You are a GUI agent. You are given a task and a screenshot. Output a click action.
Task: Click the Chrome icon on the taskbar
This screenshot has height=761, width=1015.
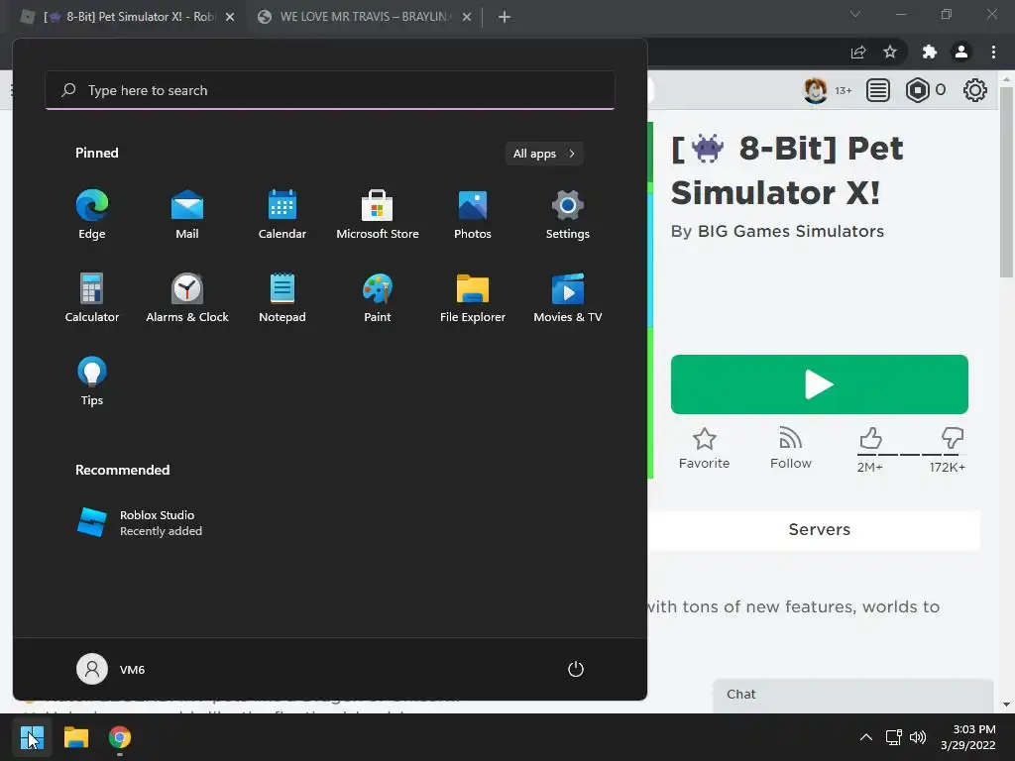(120, 737)
